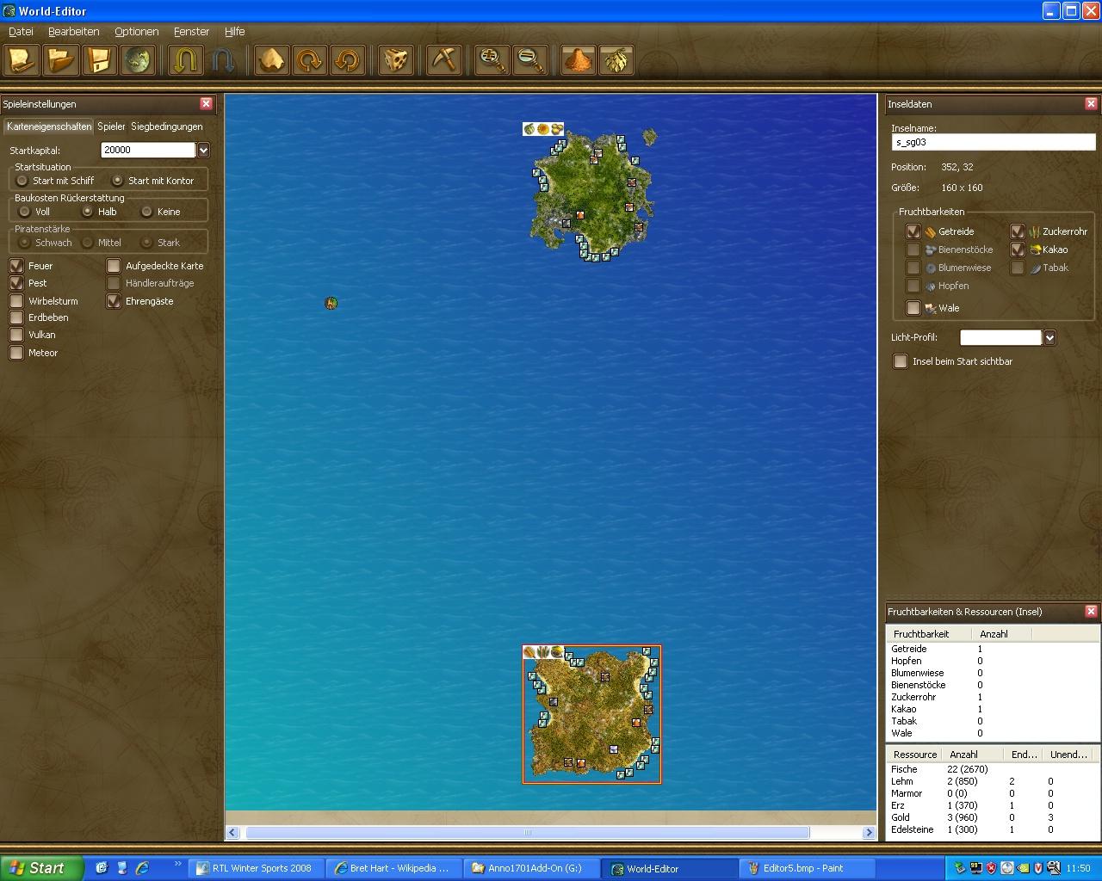Enable the Wirbelsturm checkbox

pos(16,301)
